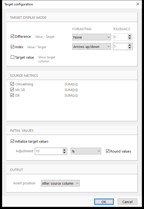Decrease Index tolerance with down arrow
Image resolution: width=144 pixels, height=209 pixels.
pos(130,48)
